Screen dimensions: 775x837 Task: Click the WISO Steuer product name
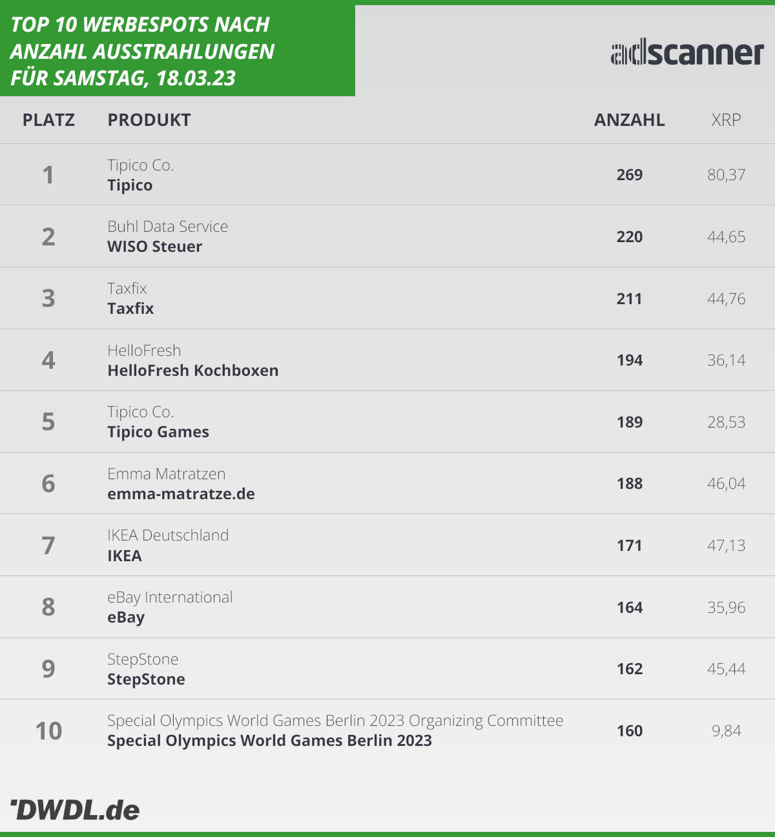(x=155, y=247)
